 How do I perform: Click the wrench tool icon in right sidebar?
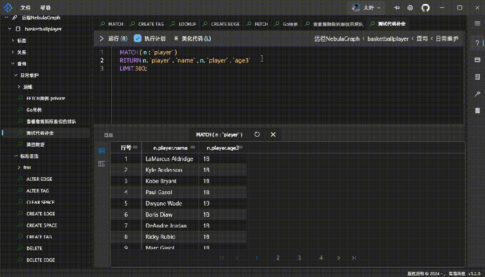pyautogui.click(x=477, y=94)
